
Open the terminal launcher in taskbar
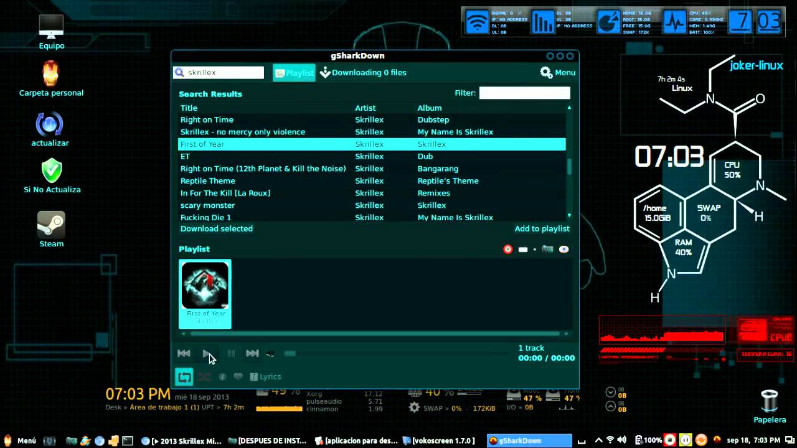[128, 441]
